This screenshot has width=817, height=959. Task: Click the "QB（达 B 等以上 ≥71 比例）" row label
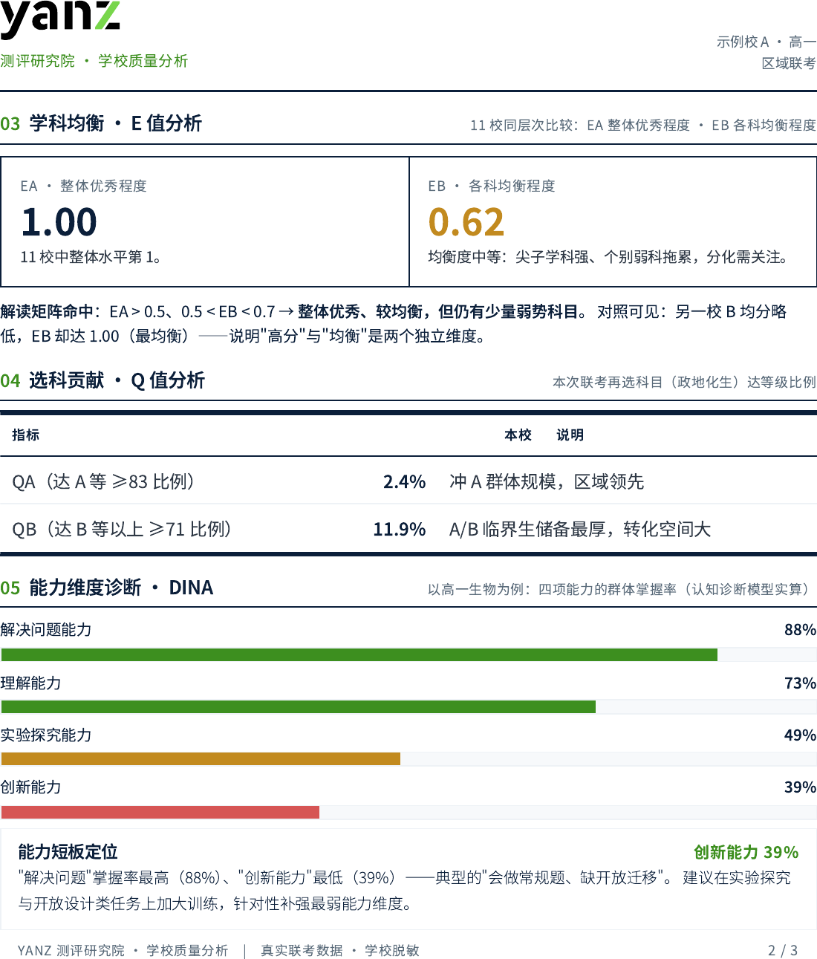(x=123, y=529)
